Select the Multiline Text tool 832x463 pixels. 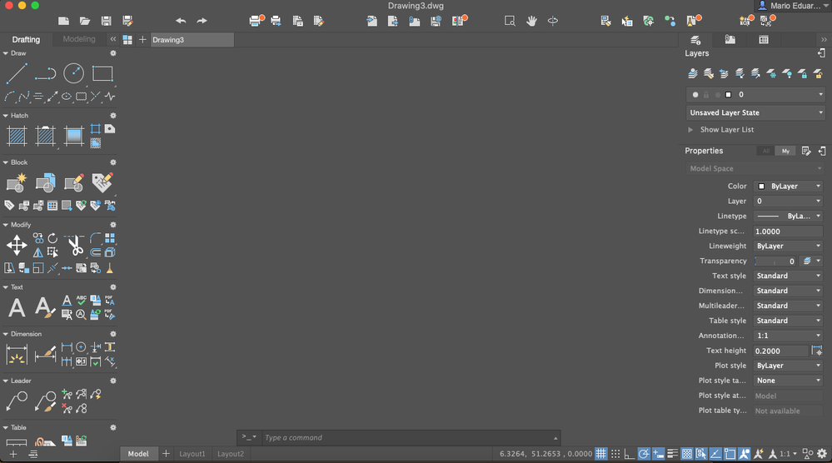pyautogui.click(x=17, y=307)
